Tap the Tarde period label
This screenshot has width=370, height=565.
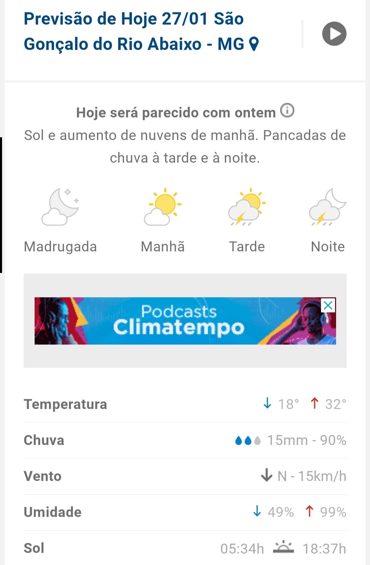(247, 247)
